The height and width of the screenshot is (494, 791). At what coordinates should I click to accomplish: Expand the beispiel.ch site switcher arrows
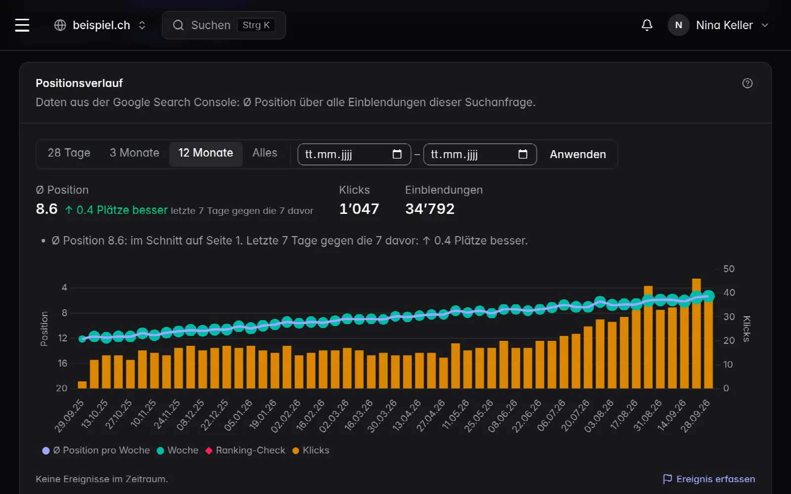click(142, 25)
